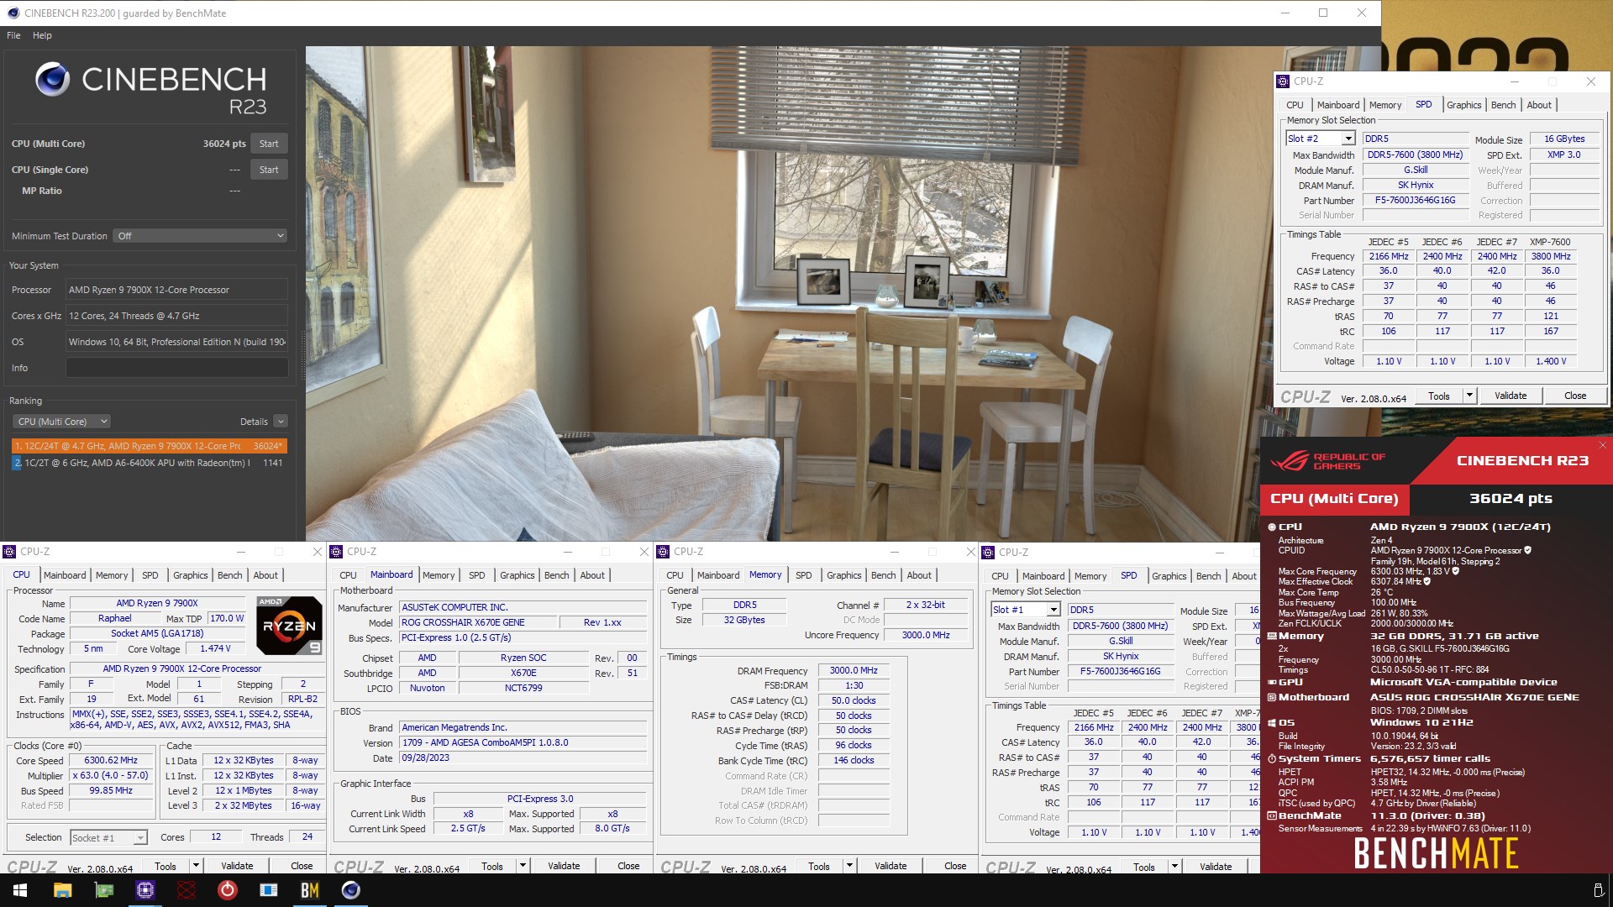Click the OS Windows icon in BenchMate panel

pos(1272,722)
